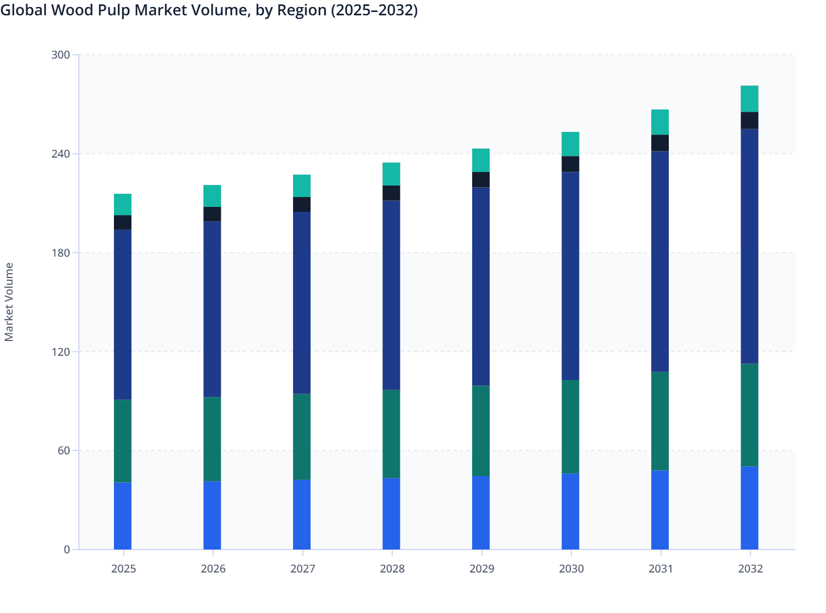Select the 300 tick label on the y-axis

(x=62, y=55)
